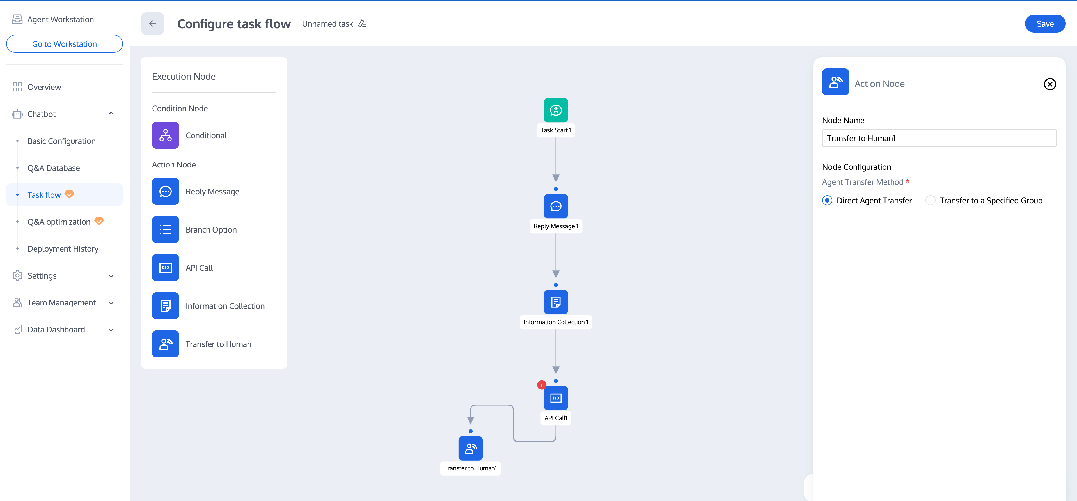Click the red error badge on API Call1

[x=541, y=385]
